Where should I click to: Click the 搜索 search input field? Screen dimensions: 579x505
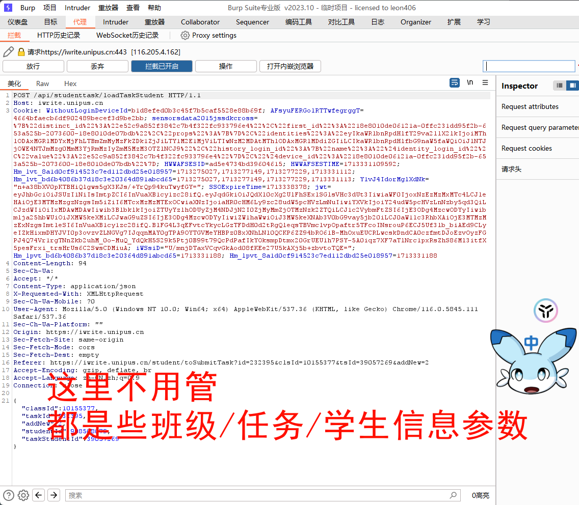point(255,495)
